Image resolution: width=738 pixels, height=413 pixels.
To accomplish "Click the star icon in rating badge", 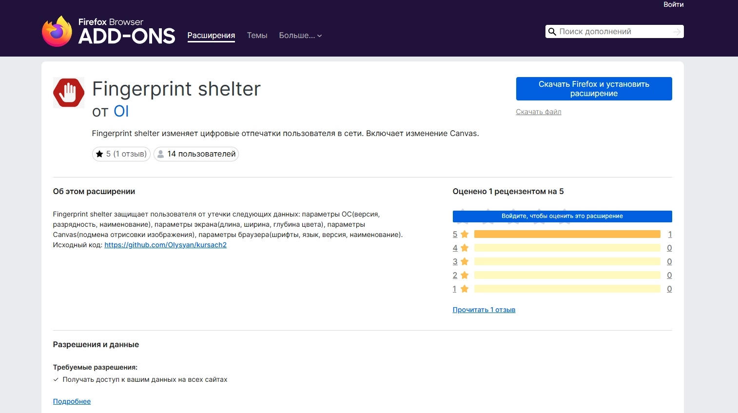I will click(x=99, y=154).
